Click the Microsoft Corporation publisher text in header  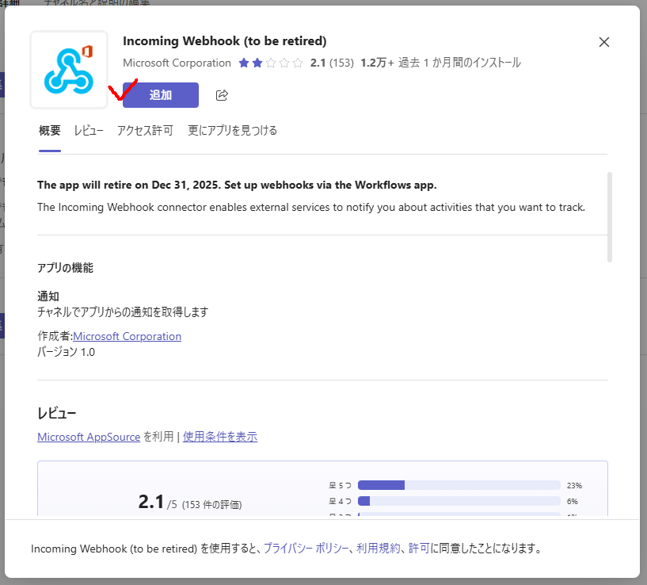[x=177, y=63]
